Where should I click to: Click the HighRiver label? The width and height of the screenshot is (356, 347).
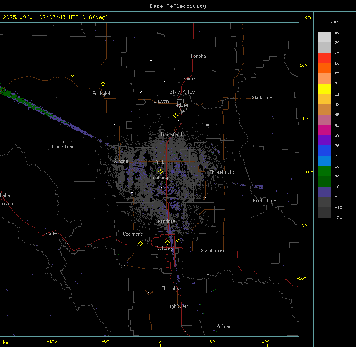178,306
